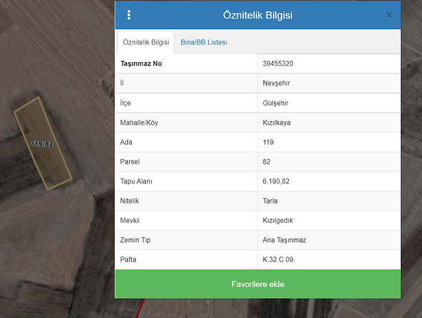The image size is (422, 318).
Task: Select the Öznitelik Bilgisi tab
Action: 146,42
